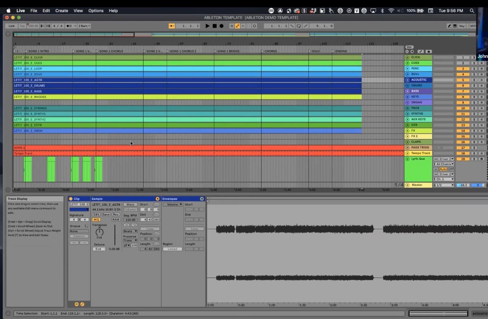Open the Edit menu
The width and height of the screenshot is (488, 319).
pyautogui.click(x=46, y=11)
